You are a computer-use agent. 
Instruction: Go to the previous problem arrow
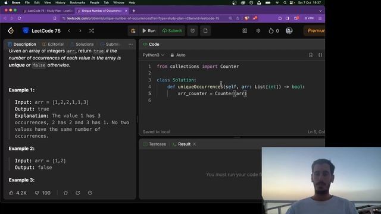point(69,31)
